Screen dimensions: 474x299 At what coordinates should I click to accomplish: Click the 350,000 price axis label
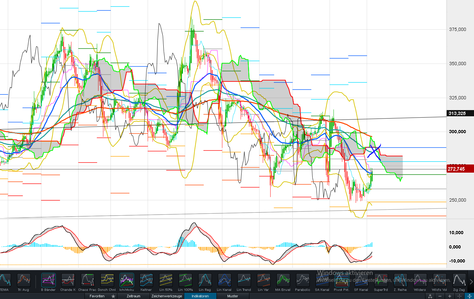point(458,64)
